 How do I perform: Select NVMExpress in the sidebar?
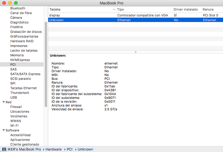(x=20, y=60)
